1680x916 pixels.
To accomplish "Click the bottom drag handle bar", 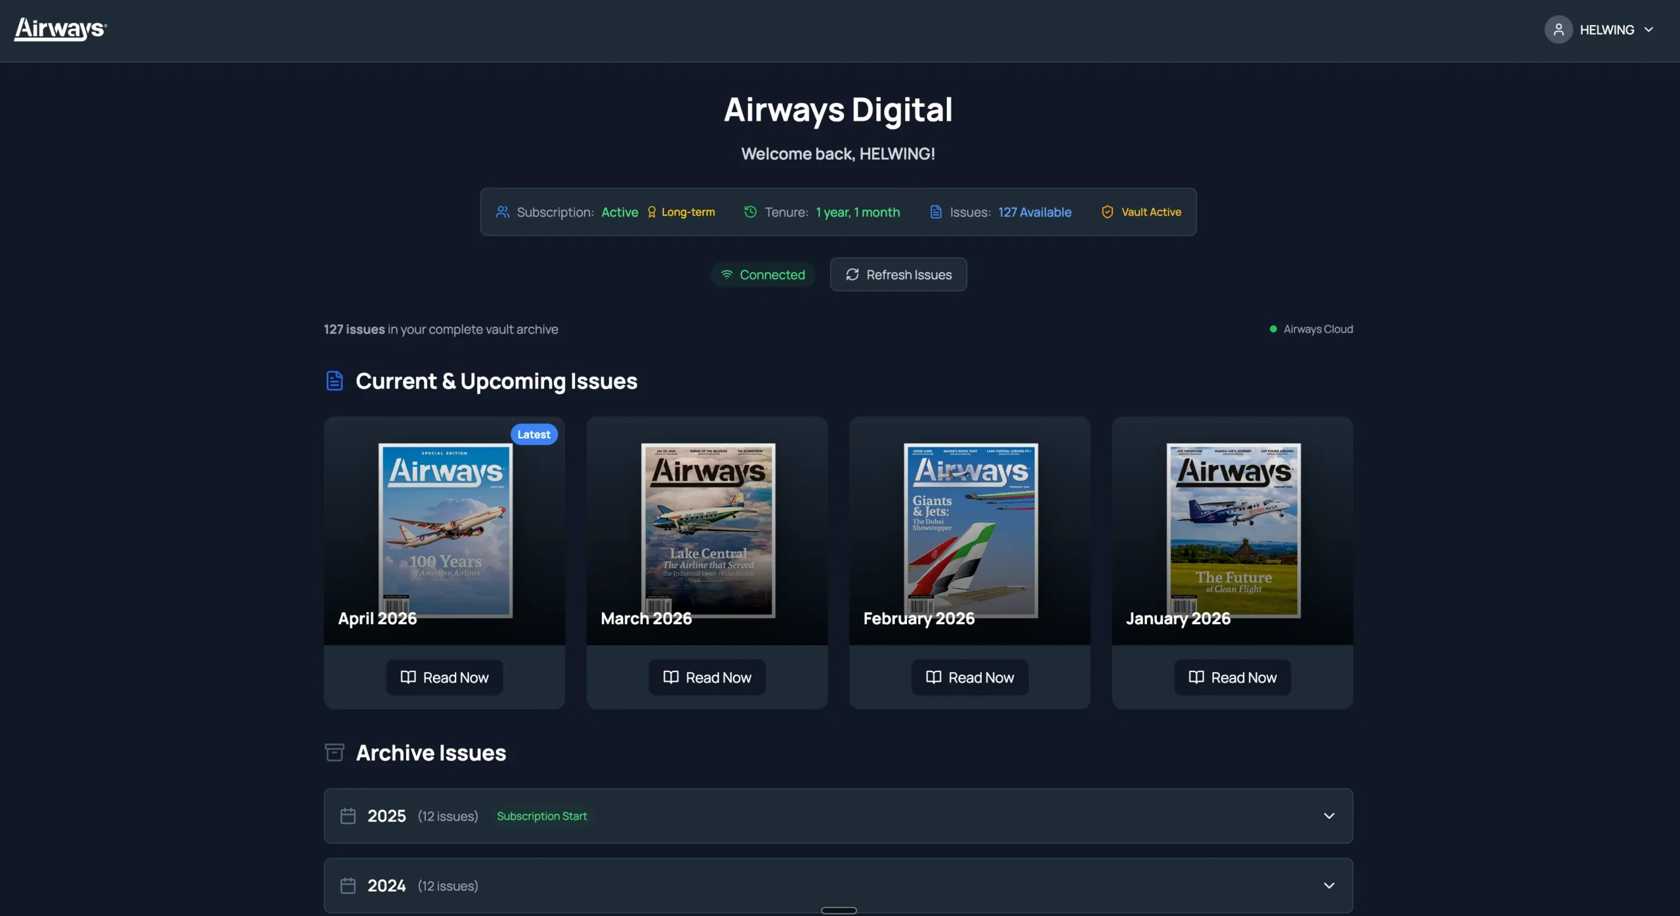I will click(839, 910).
